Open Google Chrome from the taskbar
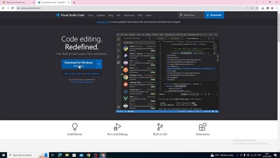The width and height of the screenshot is (280, 158). [88, 155]
